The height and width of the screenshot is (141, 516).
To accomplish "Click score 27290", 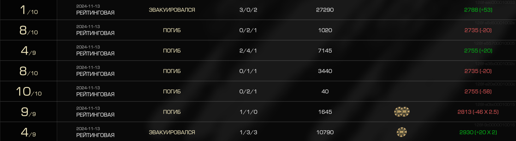I will click(x=325, y=10).
